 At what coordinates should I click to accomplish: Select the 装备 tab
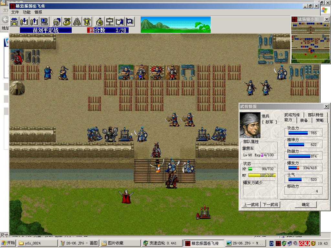(304, 120)
